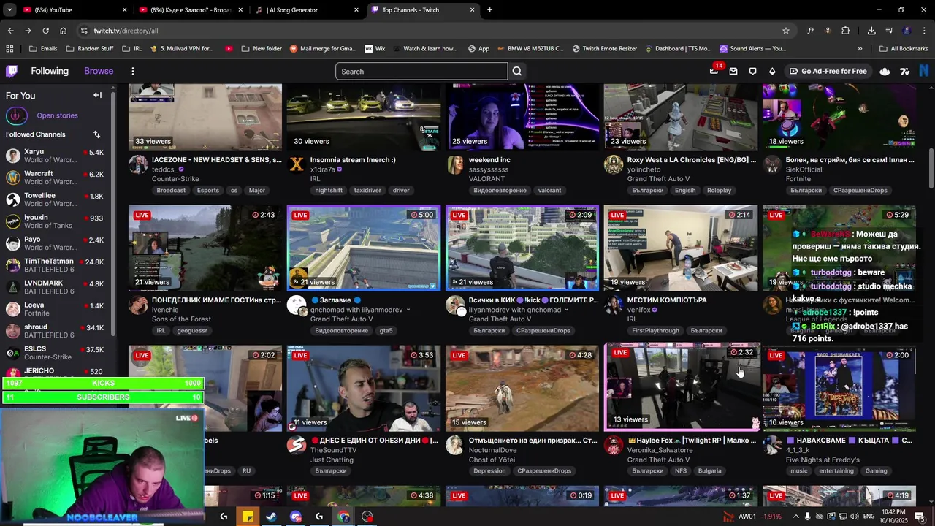Click the volume speaker tray icon
The height and width of the screenshot is (526, 935).
click(x=855, y=517)
